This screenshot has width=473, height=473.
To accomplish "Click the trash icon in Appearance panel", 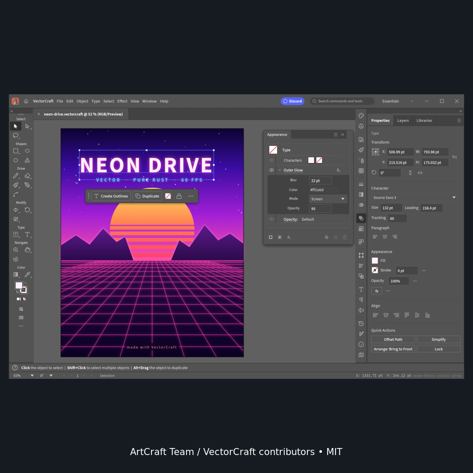I will tap(345, 237).
